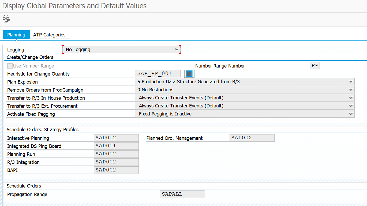Click the Remove Orders from ProdCampaign label
Screen dimensions: 367x206
click(45, 90)
